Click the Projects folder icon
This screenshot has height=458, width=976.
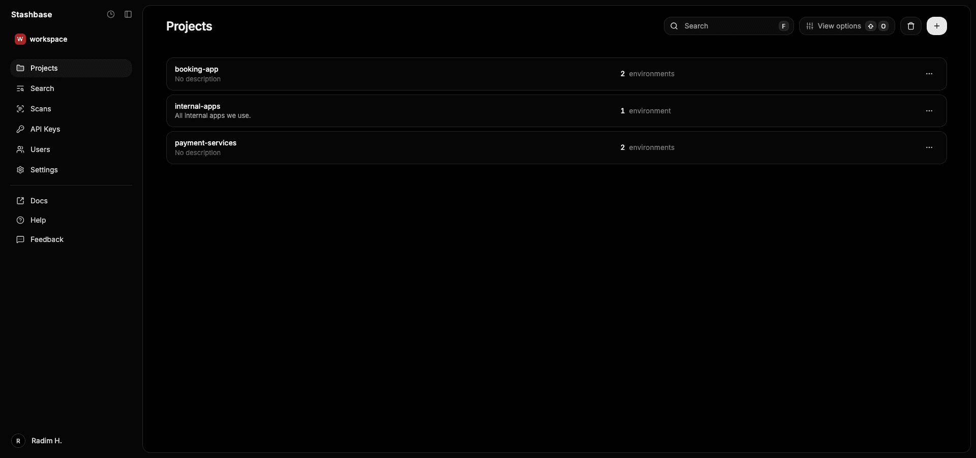pyautogui.click(x=20, y=68)
